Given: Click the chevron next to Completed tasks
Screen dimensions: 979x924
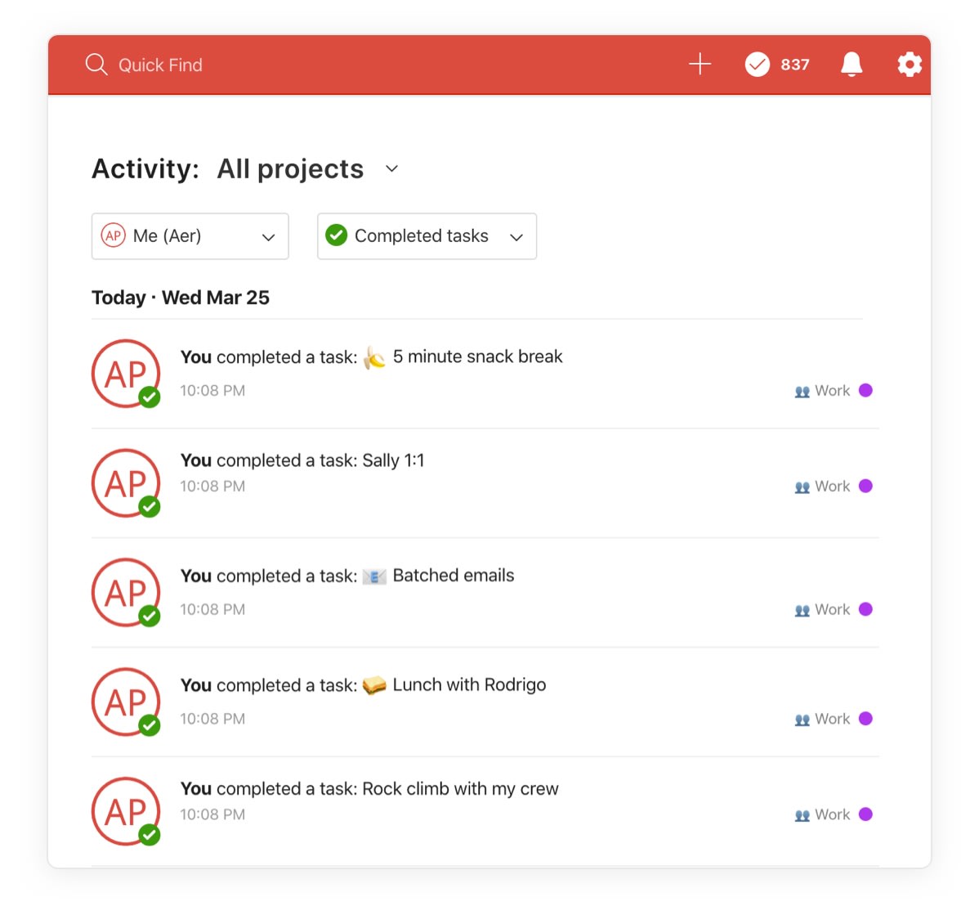Looking at the screenshot, I should 516,237.
